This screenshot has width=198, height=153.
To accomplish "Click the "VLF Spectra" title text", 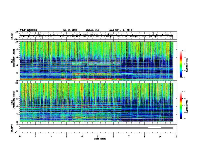I will [28, 30].
